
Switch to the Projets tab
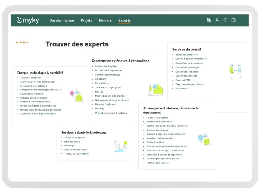coord(86,21)
